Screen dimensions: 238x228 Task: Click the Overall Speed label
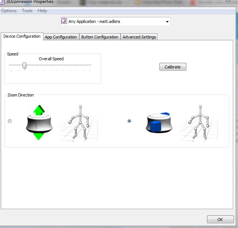51,59
